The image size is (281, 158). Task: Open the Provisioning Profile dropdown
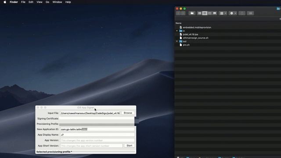[x=97, y=124]
